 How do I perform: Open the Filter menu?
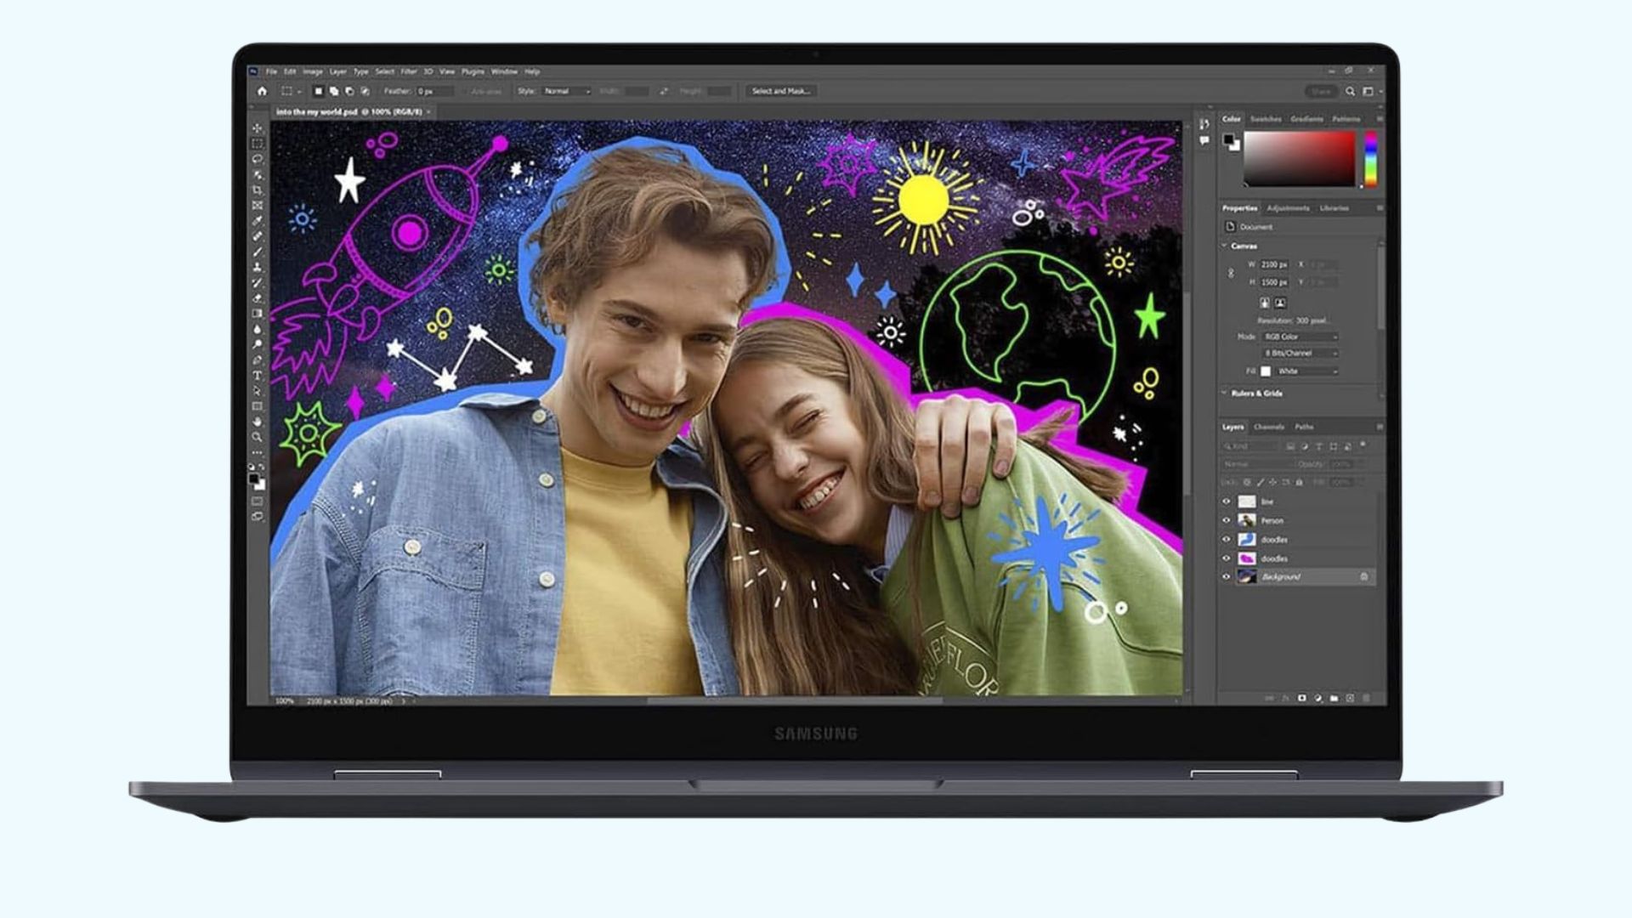[x=409, y=72]
